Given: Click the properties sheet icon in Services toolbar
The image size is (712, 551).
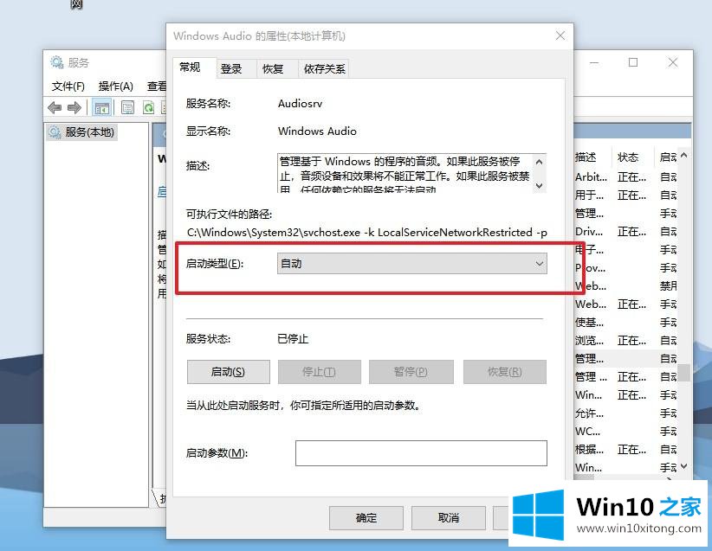Looking at the screenshot, I should point(127,107).
